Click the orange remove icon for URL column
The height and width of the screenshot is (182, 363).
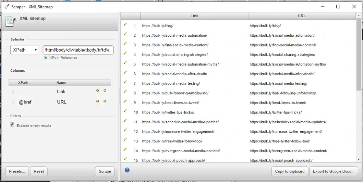(98, 101)
